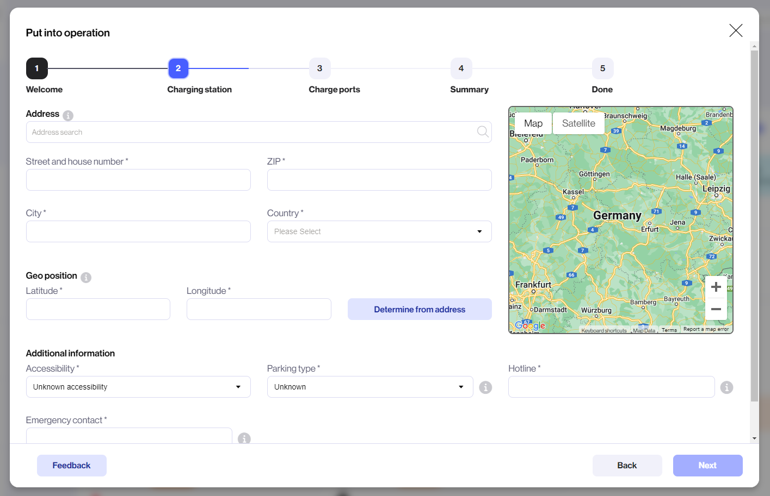The image size is (770, 496).
Task: Focus the Street and house number field
Action: (138, 180)
